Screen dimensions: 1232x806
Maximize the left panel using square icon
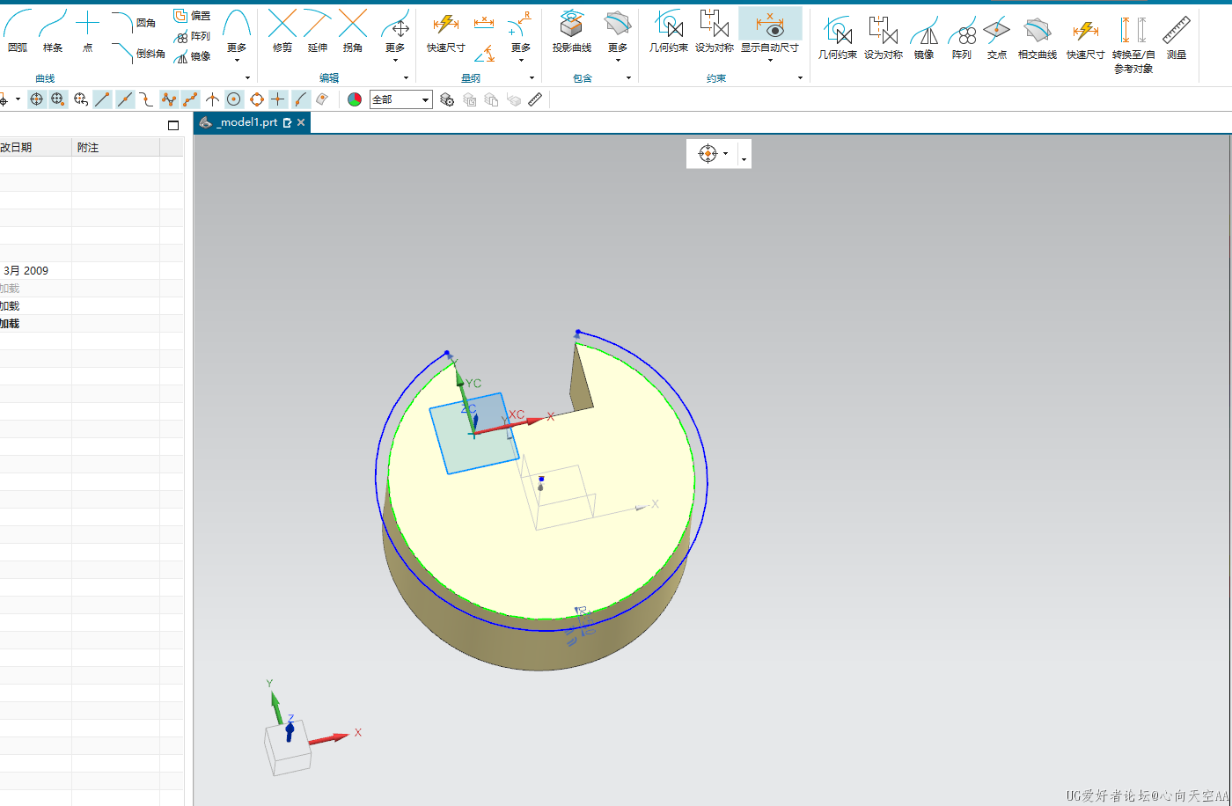pyautogui.click(x=173, y=125)
